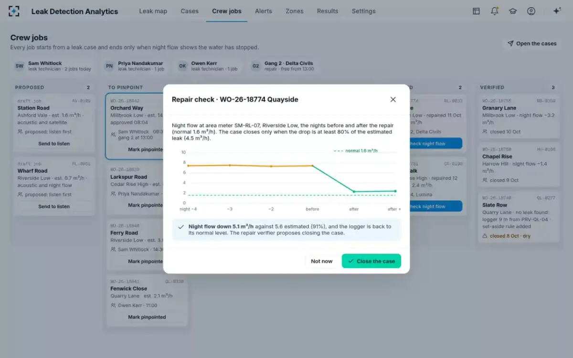The width and height of the screenshot is (573, 358).
Task: Click the people icon on Granary Lane card
Action: [x=485, y=132]
